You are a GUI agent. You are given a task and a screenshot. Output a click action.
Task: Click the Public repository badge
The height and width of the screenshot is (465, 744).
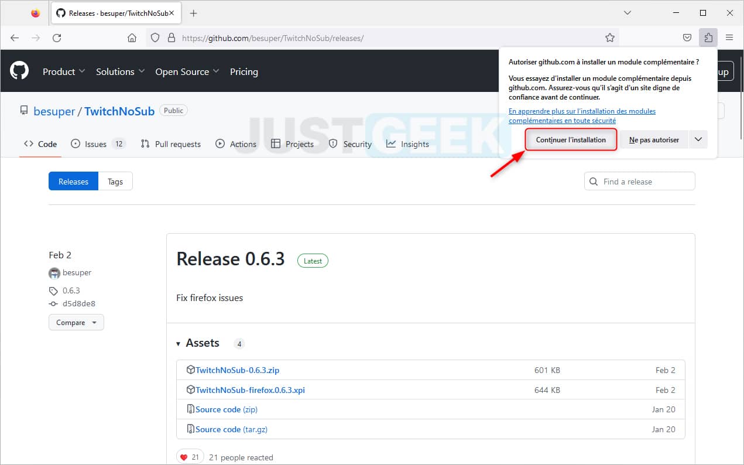coord(173,111)
